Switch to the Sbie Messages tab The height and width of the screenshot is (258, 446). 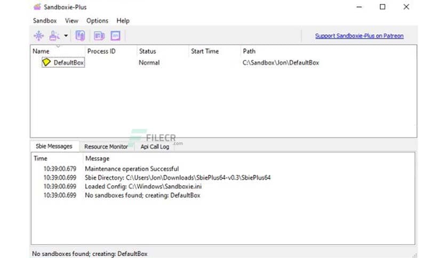[54, 147]
